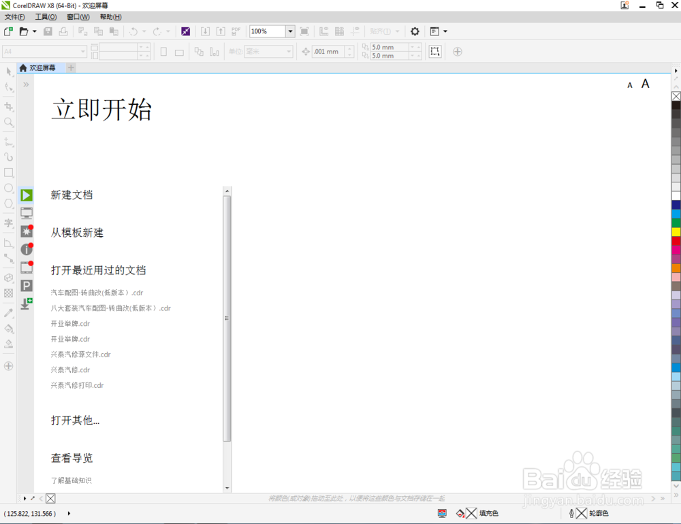Click the New document toolbar icon
Viewport: 681px width, 524px height.
(8, 31)
